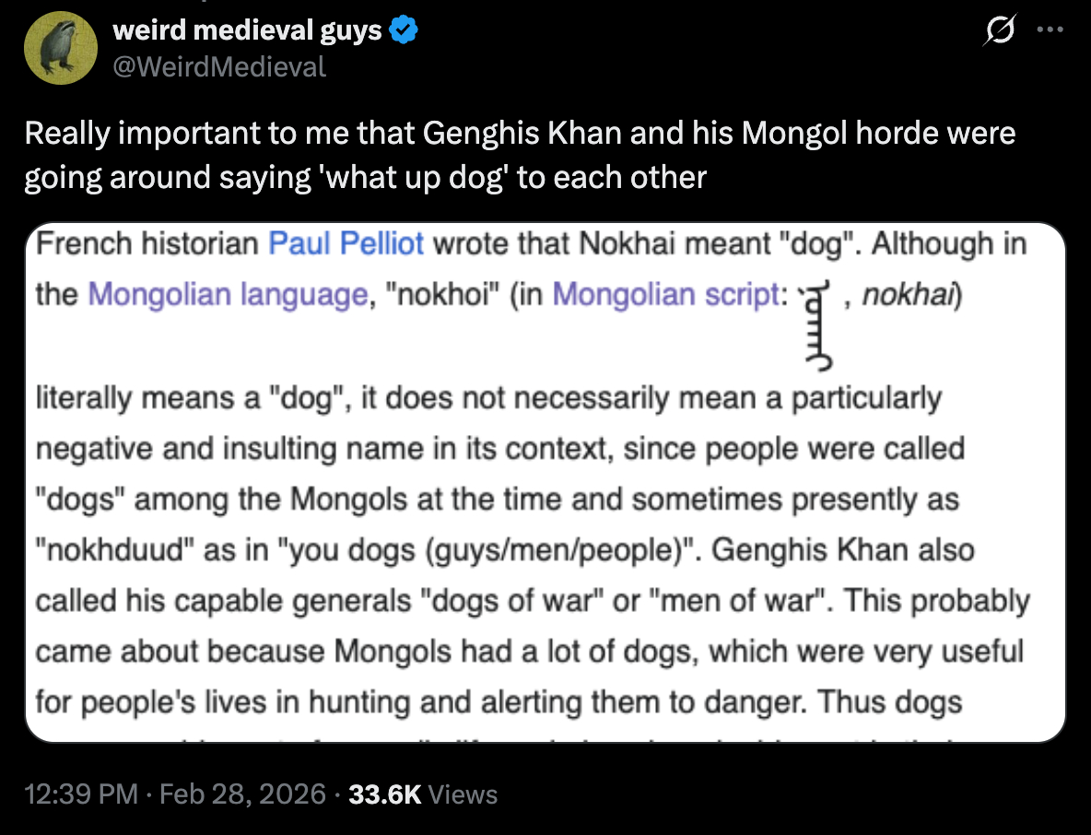Open Grok explain icon on the tweet
The width and height of the screenshot is (1091, 835).
point(998,32)
